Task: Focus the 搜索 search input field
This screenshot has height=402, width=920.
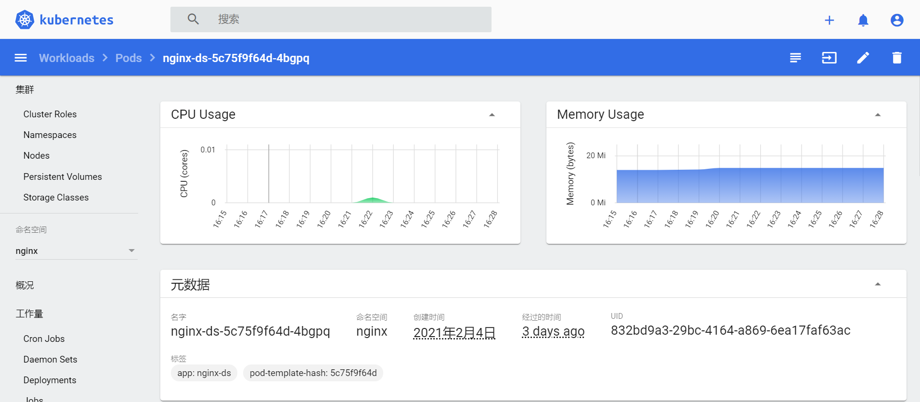Action: (331, 19)
